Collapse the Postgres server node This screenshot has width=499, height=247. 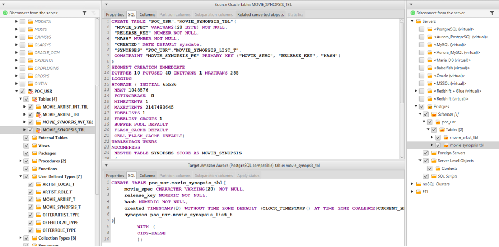point(416,106)
